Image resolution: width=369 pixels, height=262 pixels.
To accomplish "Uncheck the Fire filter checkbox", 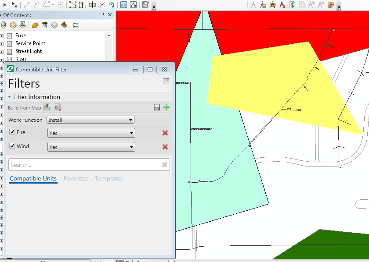I will (x=12, y=132).
